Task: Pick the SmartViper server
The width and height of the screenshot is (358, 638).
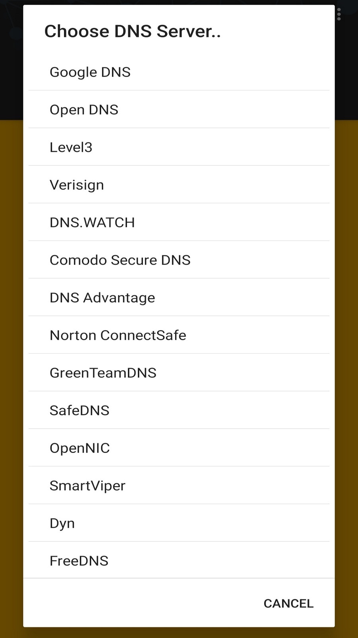Action: click(179, 485)
